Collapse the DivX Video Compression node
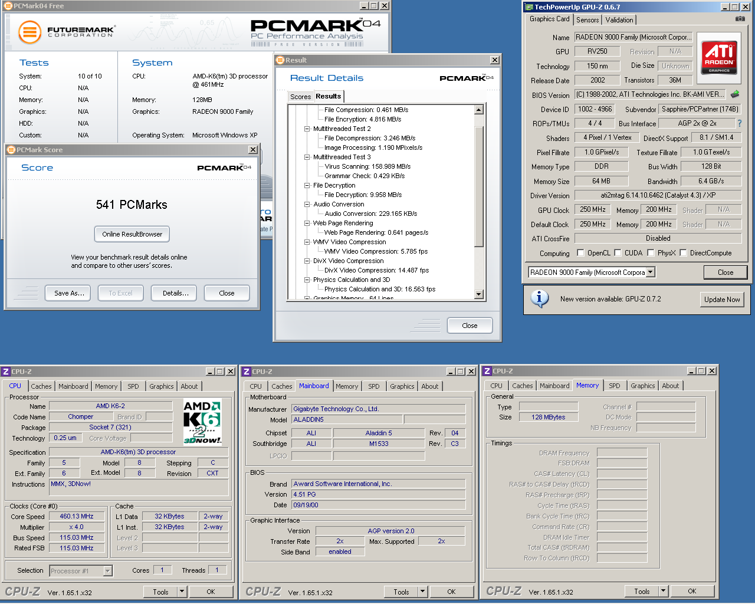The image size is (755, 604). coord(307,261)
